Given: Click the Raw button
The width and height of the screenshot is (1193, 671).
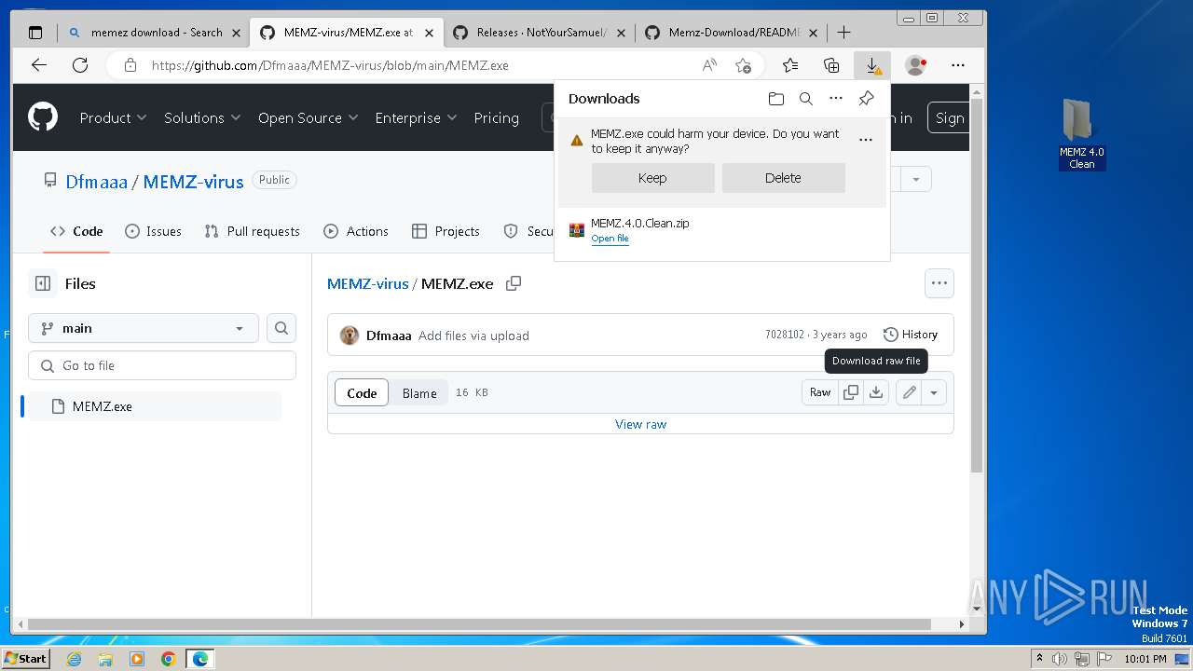Looking at the screenshot, I should (x=820, y=392).
